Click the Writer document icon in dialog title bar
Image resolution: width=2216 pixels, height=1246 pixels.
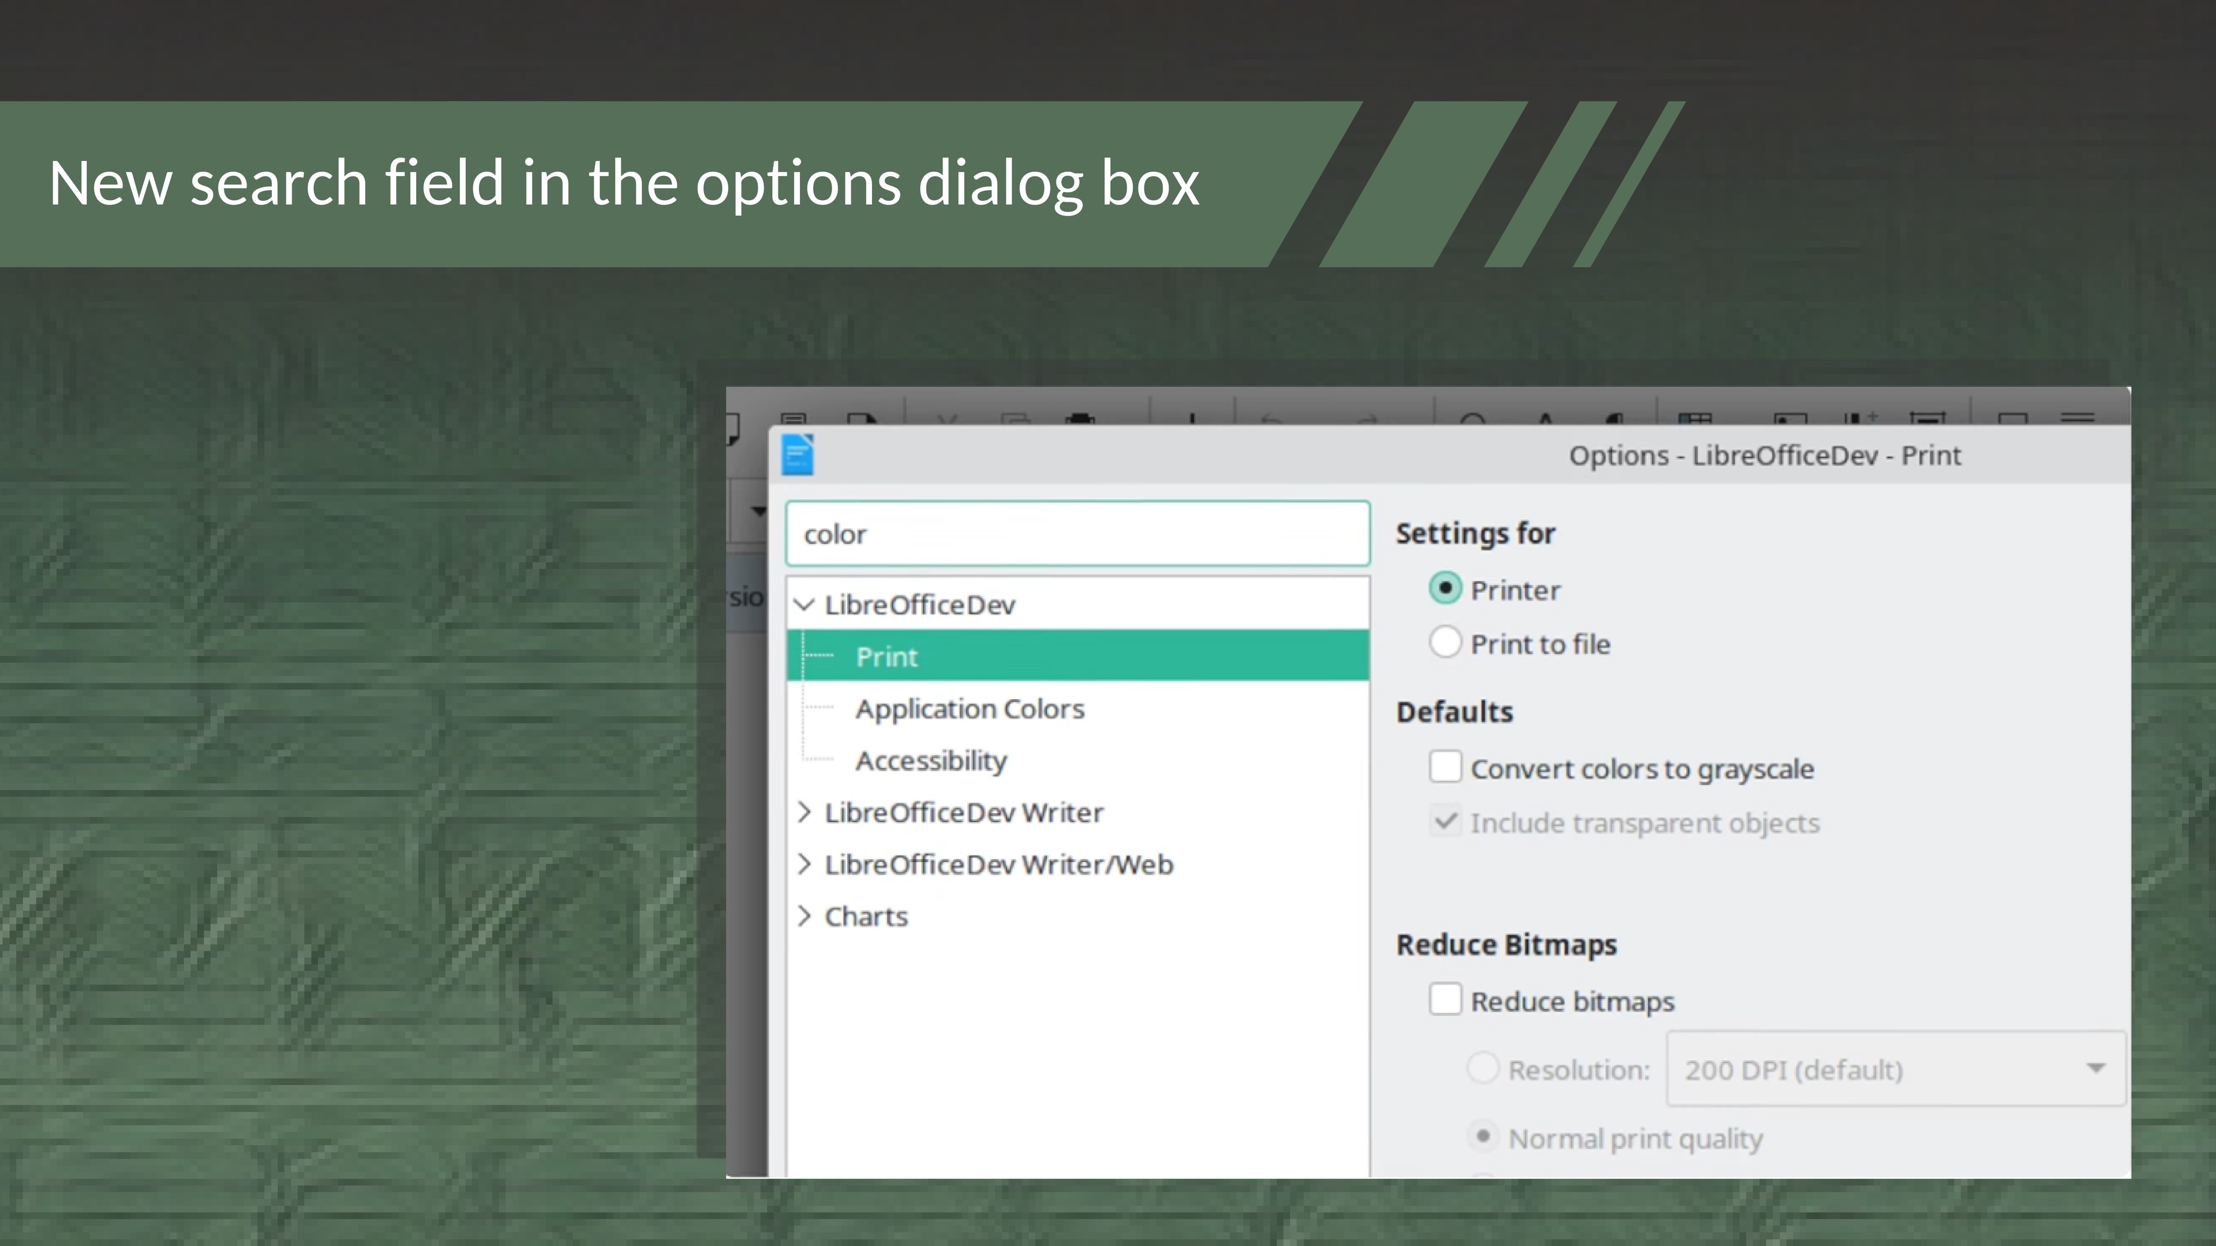click(798, 455)
